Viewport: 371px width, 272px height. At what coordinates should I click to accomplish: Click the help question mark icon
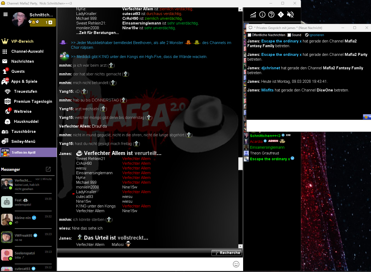coord(271,15)
